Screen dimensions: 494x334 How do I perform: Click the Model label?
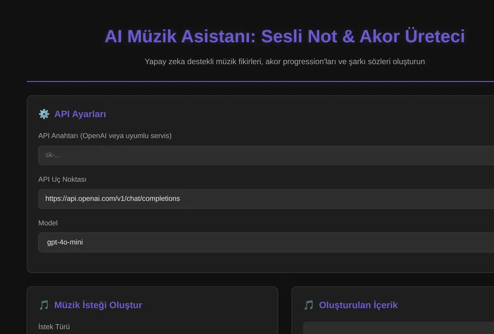48,223
